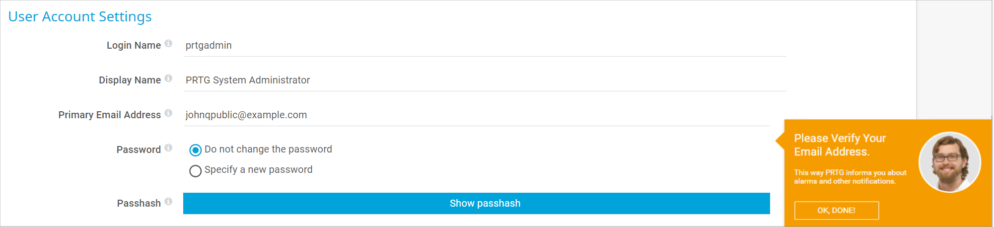Click the Primary Email Address input box
Image resolution: width=994 pixels, height=227 pixels.
[477, 115]
